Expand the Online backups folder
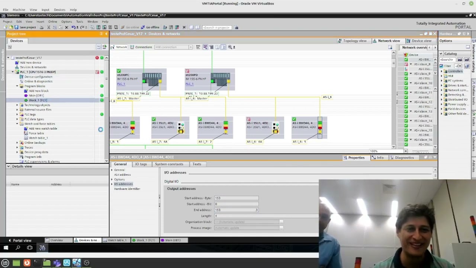This screenshot has height=268, width=476. [x=17, y=143]
